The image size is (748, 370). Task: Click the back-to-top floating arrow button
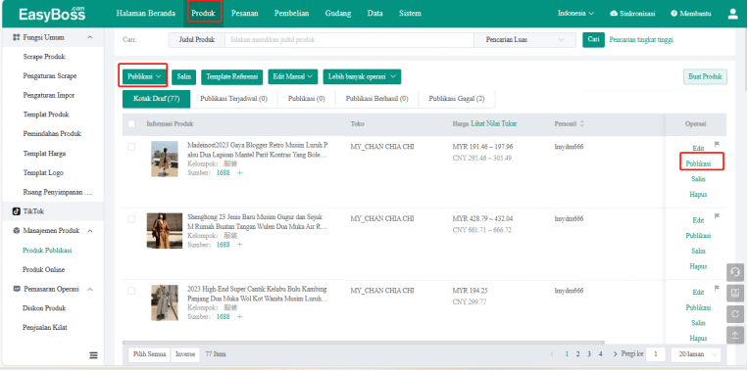point(735,335)
